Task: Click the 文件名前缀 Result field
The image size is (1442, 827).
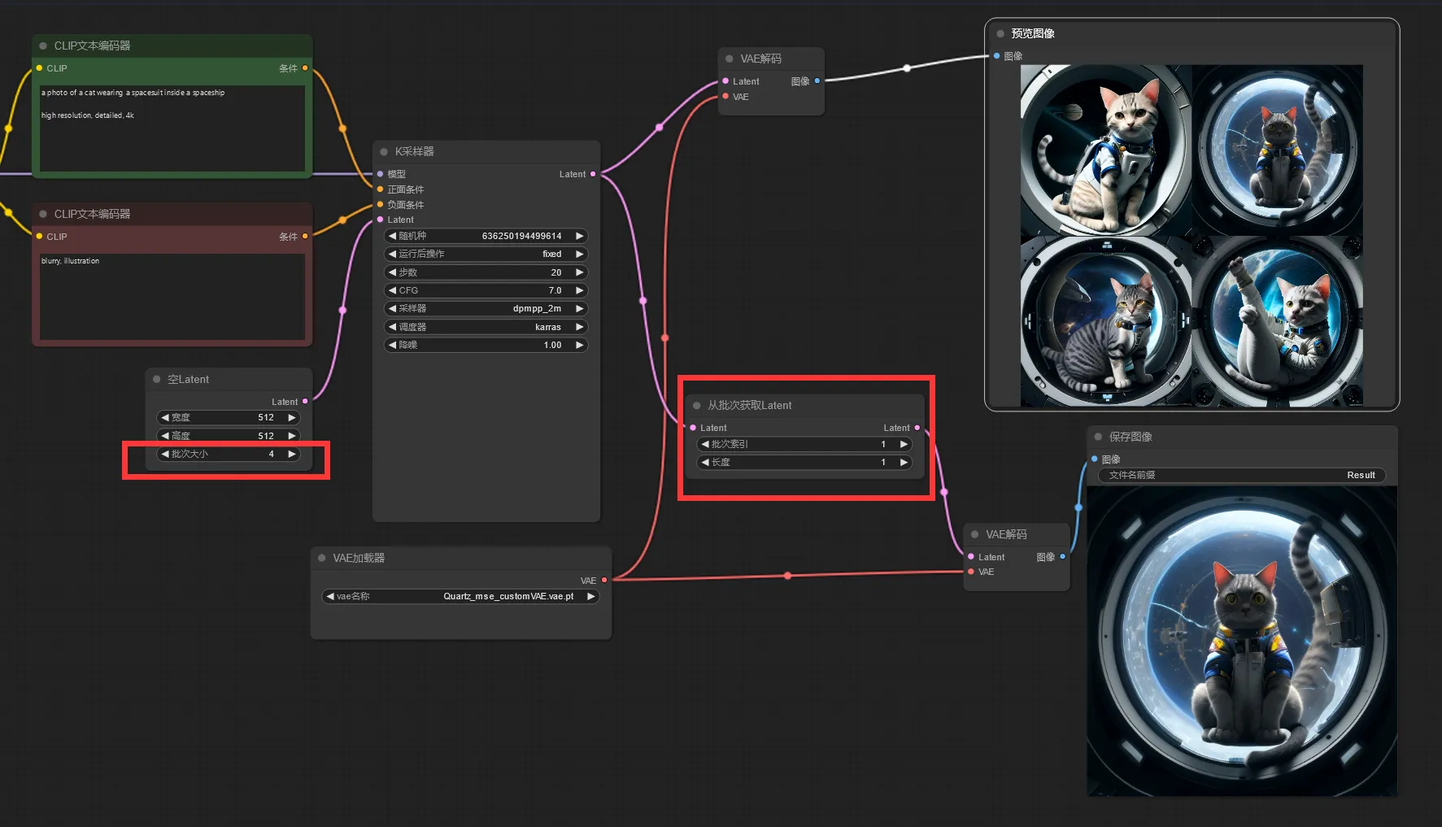Action: [x=1242, y=475]
